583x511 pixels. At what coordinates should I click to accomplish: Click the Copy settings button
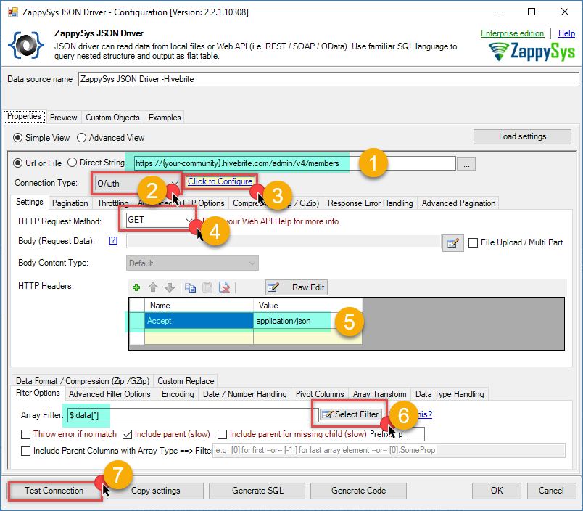point(155,491)
